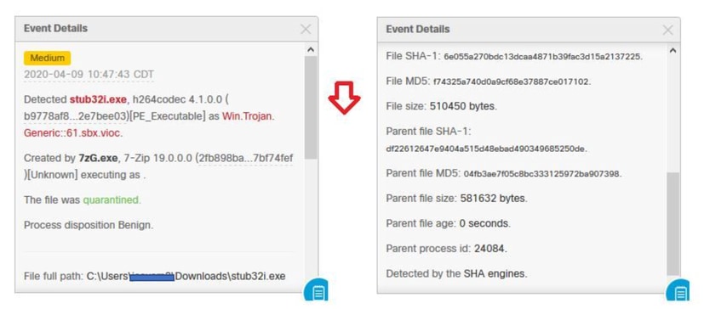Click the File MD5 hash value
The image size is (710, 309).
[512, 82]
